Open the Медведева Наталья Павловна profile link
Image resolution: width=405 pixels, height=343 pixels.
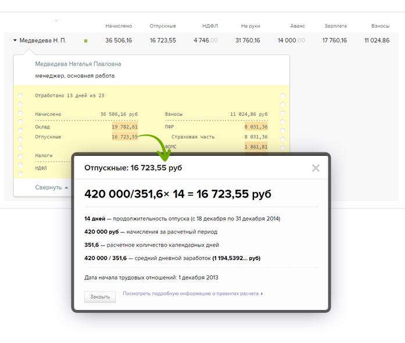(78, 64)
